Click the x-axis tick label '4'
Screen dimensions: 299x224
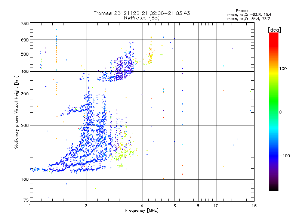point(142,206)
